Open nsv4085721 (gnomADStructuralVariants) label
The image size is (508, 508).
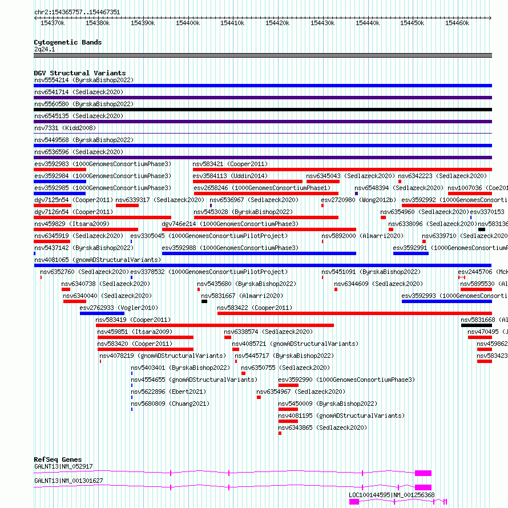295,344
